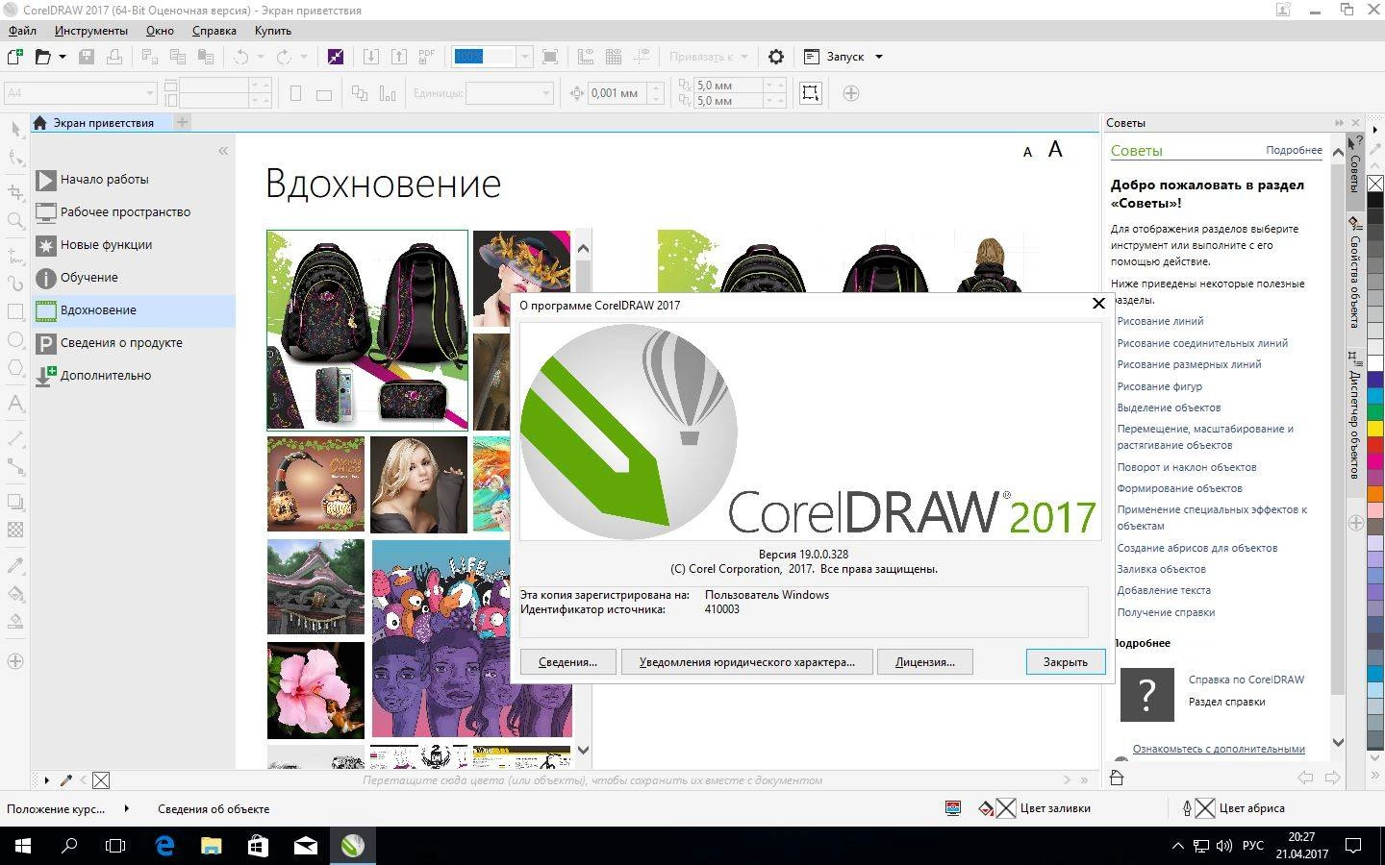Open the Запуск launcher dropdown
Viewport: 1385px width, 865px height.
coord(878,57)
